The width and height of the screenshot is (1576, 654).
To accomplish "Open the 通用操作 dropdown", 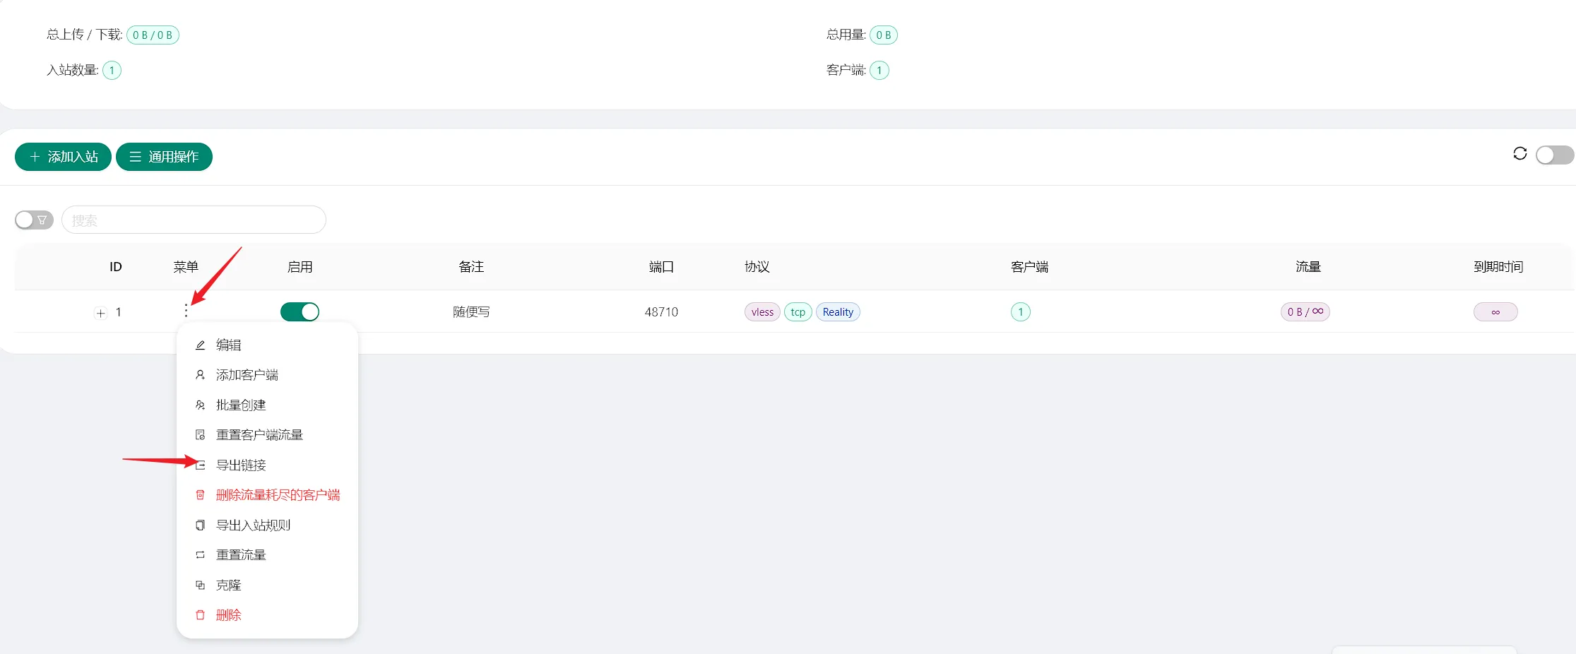I will [164, 157].
